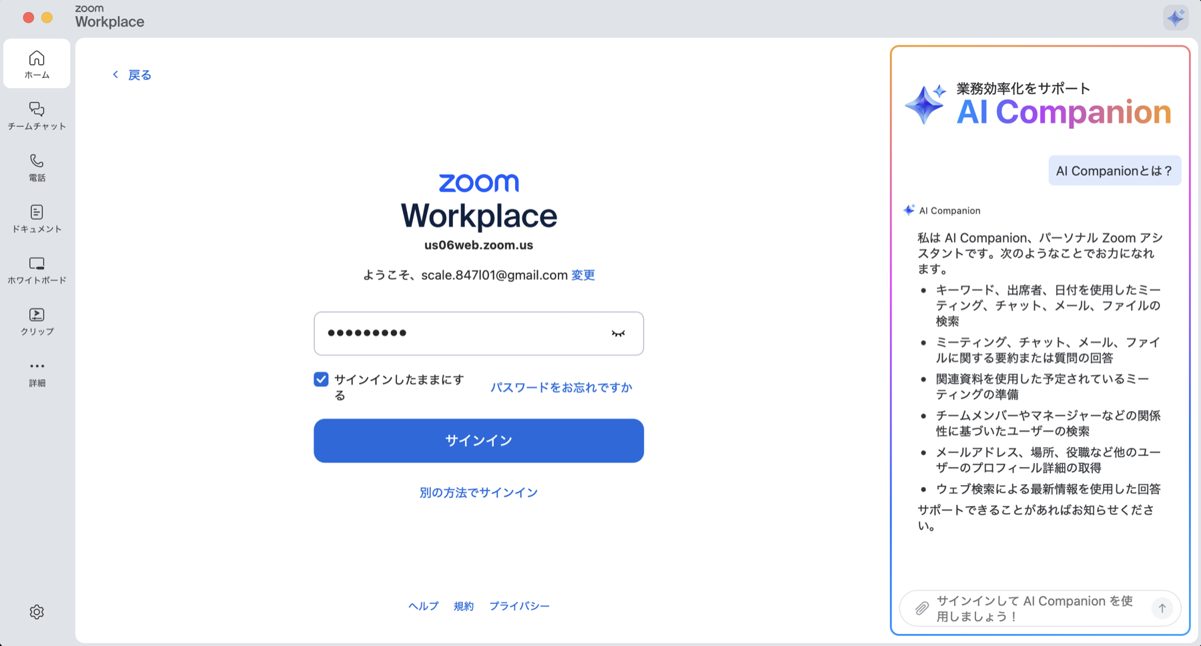Click the AI Companion sender label
The height and width of the screenshot is (646, 1201).
click(949, 210)
